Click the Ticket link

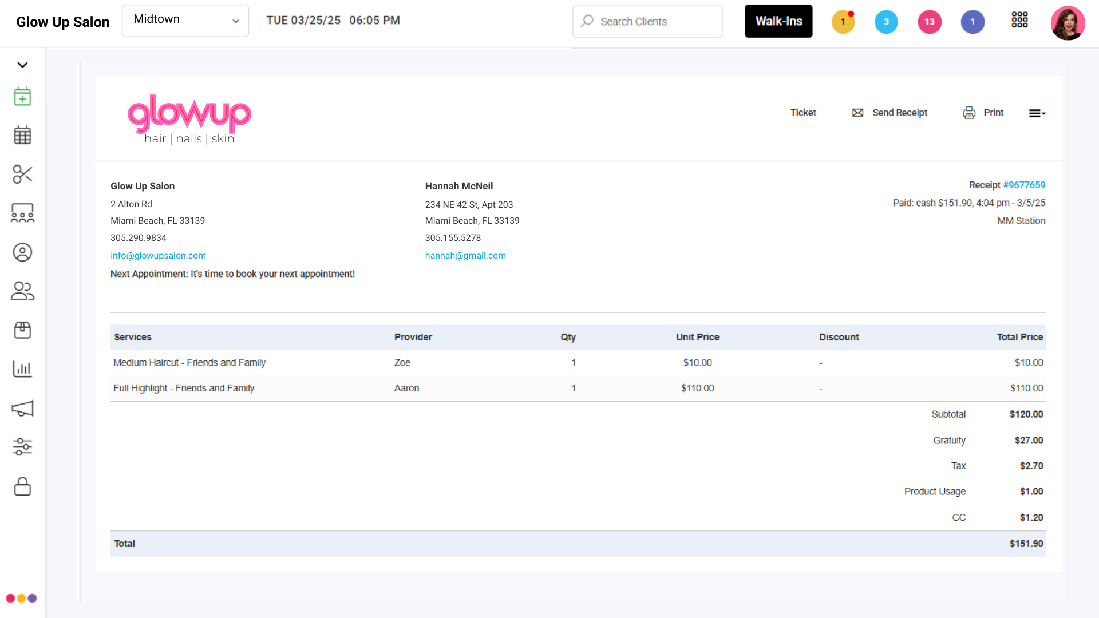pos(803,113)
